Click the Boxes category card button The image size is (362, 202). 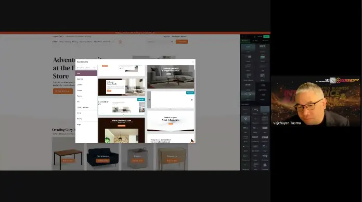coord(137,161)
